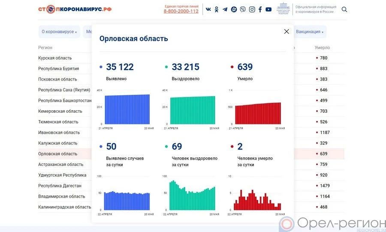Image resolution: width=386 pixels, height=232 pixels.
Task: Open the YouTube icon in header
Action: [268, 9]
